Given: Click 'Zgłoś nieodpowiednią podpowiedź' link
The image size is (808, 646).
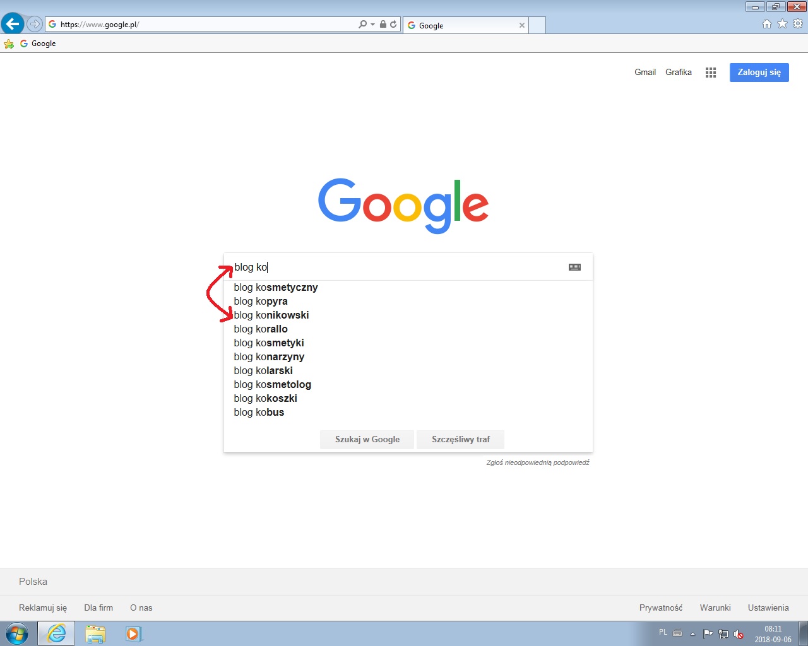Looking at the screenshot, I should point(538,462).
